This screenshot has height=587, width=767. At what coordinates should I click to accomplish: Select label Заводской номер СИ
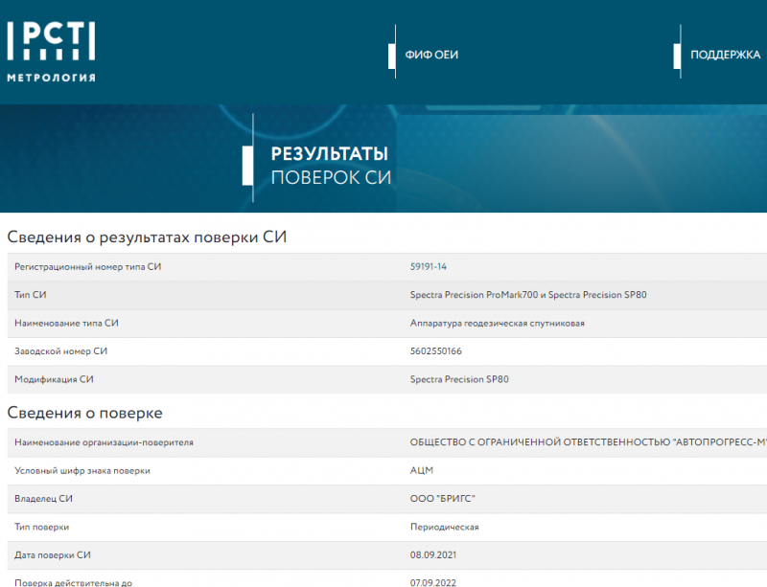(x=60, y=350)
